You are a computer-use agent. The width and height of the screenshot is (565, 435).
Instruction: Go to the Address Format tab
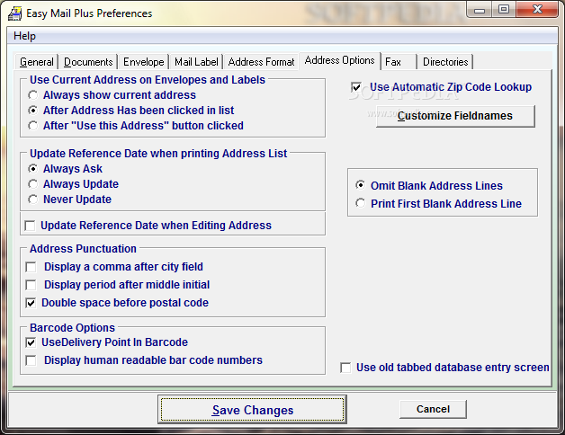click(261, 62)
